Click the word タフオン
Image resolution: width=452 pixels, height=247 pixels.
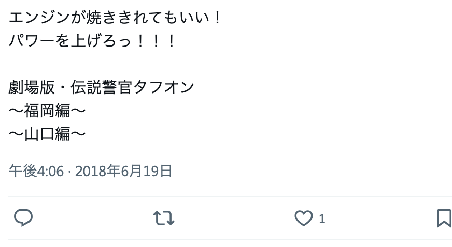pos(163,87)
